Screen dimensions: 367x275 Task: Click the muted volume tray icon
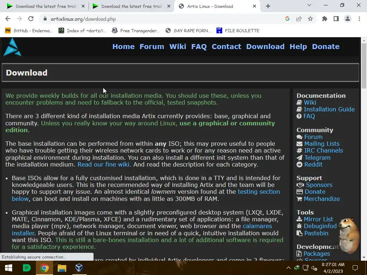tap(314, 268)
